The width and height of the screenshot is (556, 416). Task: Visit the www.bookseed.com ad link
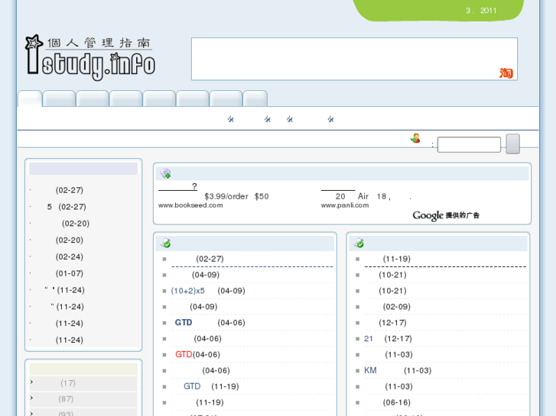tap(190, 205)
